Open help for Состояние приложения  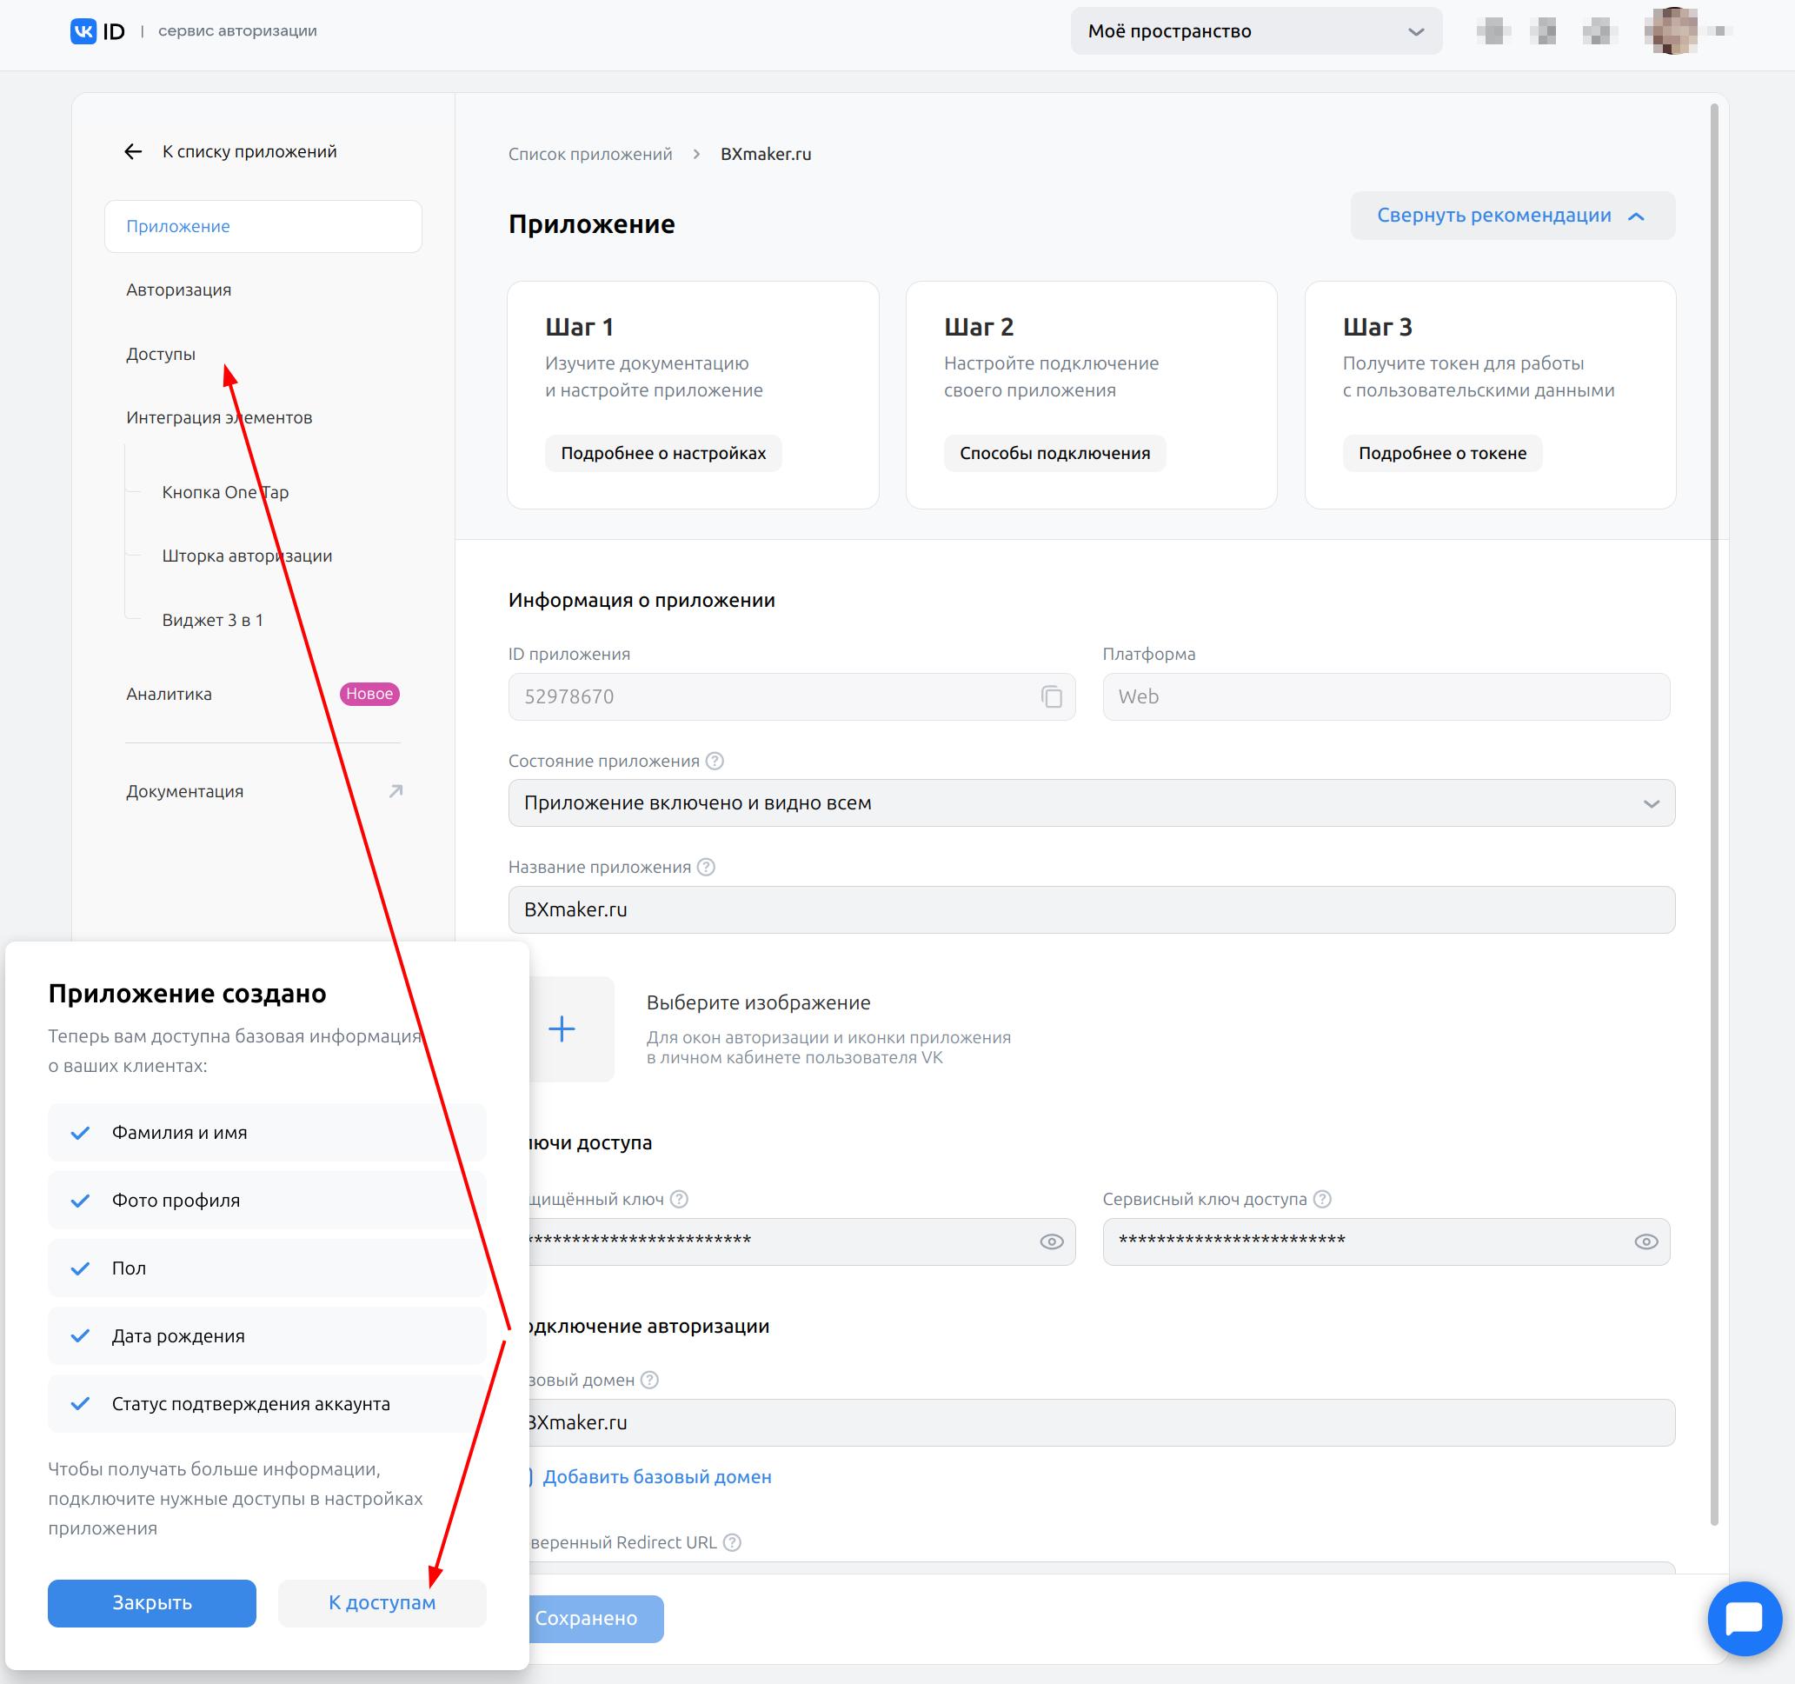pos(715,762)
